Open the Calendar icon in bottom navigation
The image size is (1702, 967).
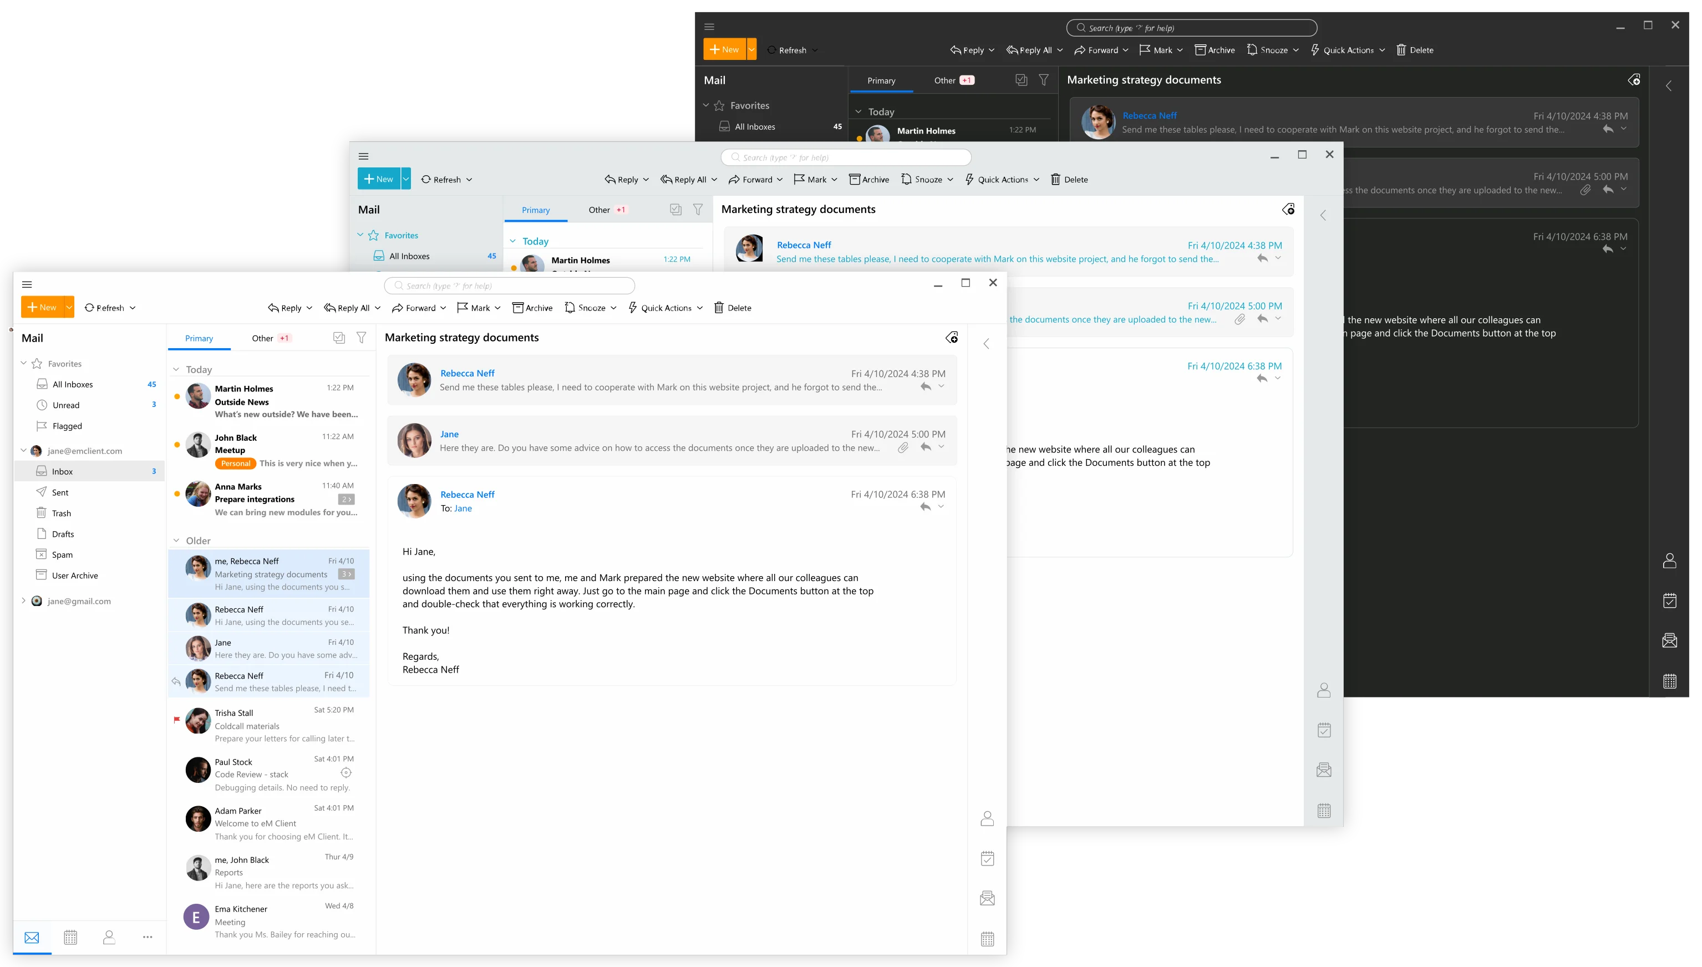tap(70, 937)
